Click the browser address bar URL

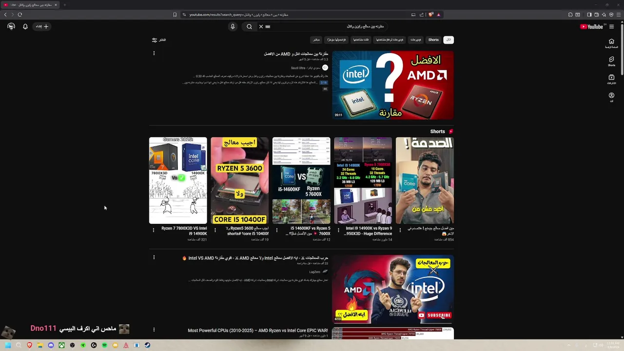click(239, 15)
